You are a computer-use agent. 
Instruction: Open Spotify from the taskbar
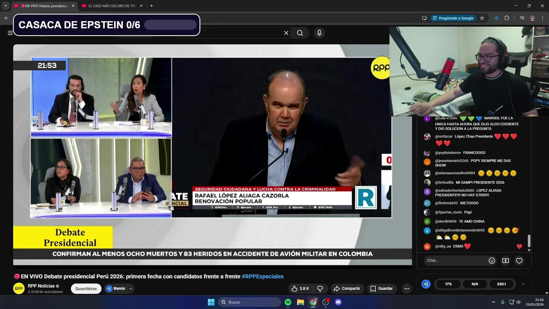click(x=288, y=302)
